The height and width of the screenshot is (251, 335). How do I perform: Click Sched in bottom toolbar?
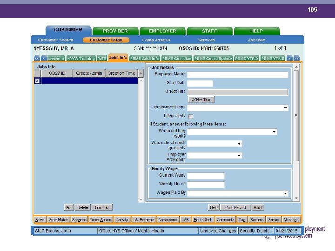(x=274, y=219)
